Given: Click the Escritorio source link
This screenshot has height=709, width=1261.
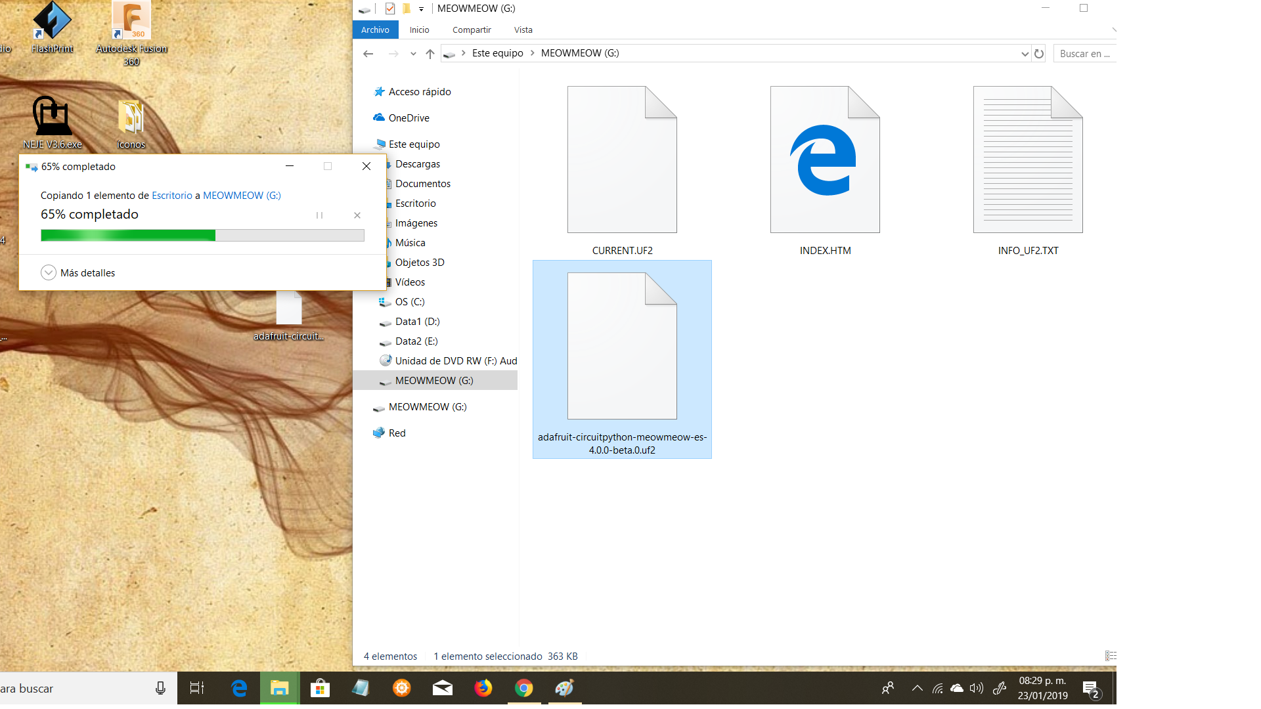Looking at the screenshot, I should coord(171,196).
